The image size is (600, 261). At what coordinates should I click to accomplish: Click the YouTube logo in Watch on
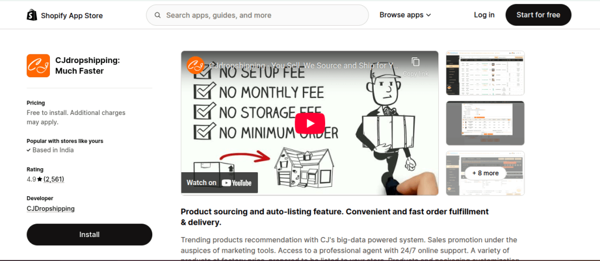pyautogui.click(x=237, y=183)
